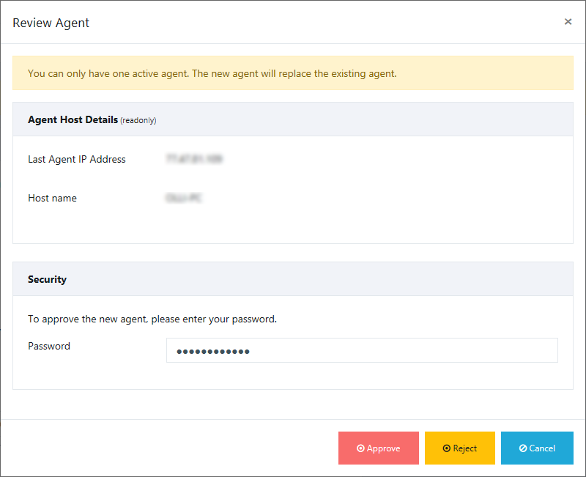Select the blurred IP address value
The height and width of the screenshot is (477, 586).
click(194, 158)
